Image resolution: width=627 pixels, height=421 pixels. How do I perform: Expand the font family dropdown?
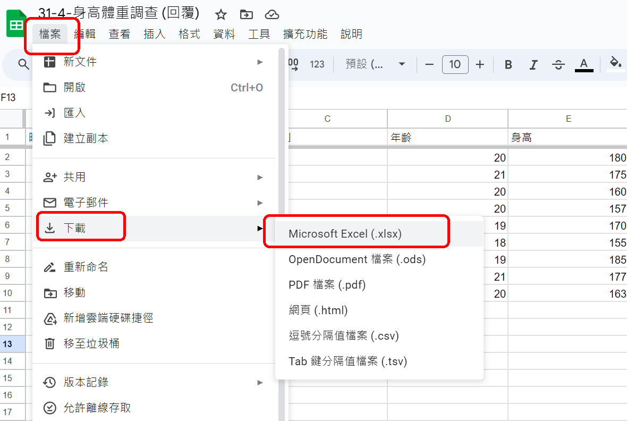[375, 64]
